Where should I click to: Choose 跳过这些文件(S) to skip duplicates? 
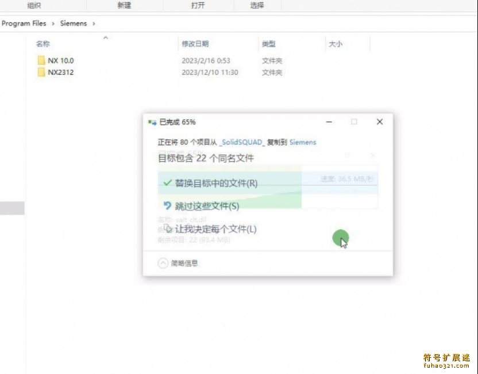[x=207, y=206]
